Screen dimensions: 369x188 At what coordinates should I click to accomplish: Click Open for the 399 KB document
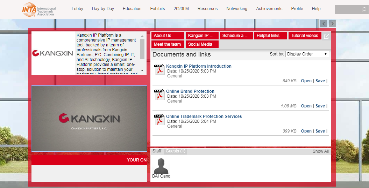coord(306,131)
